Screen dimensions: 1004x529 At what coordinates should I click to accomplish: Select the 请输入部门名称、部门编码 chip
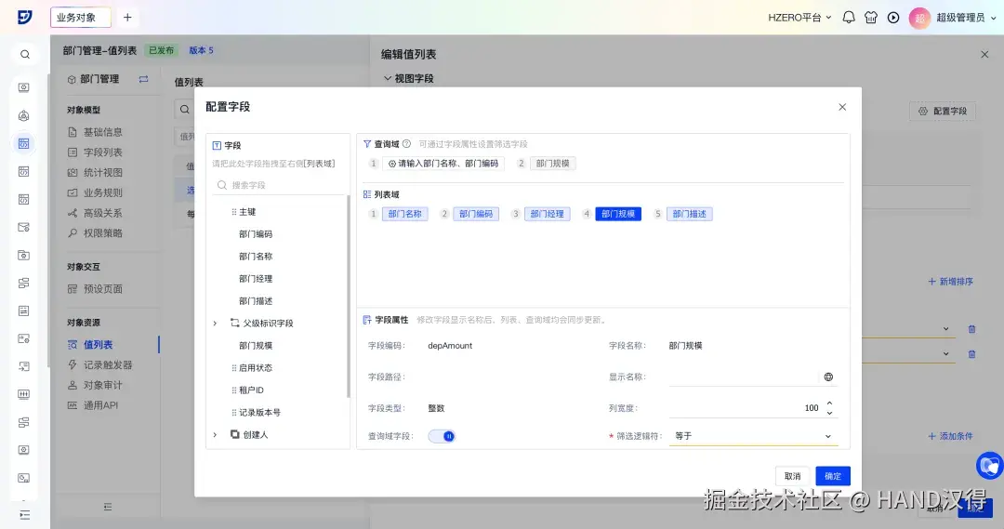pyautogui.click(x=443, y=164)
